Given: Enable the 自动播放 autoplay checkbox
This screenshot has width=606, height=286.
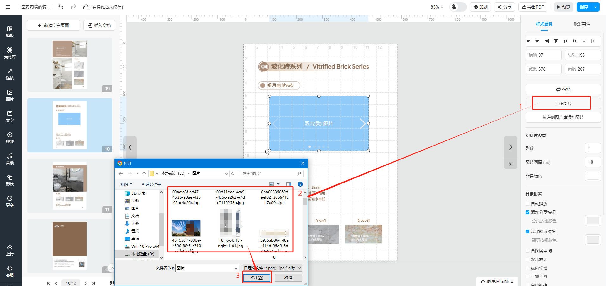Looking at the screenshot, I should 527,204.
